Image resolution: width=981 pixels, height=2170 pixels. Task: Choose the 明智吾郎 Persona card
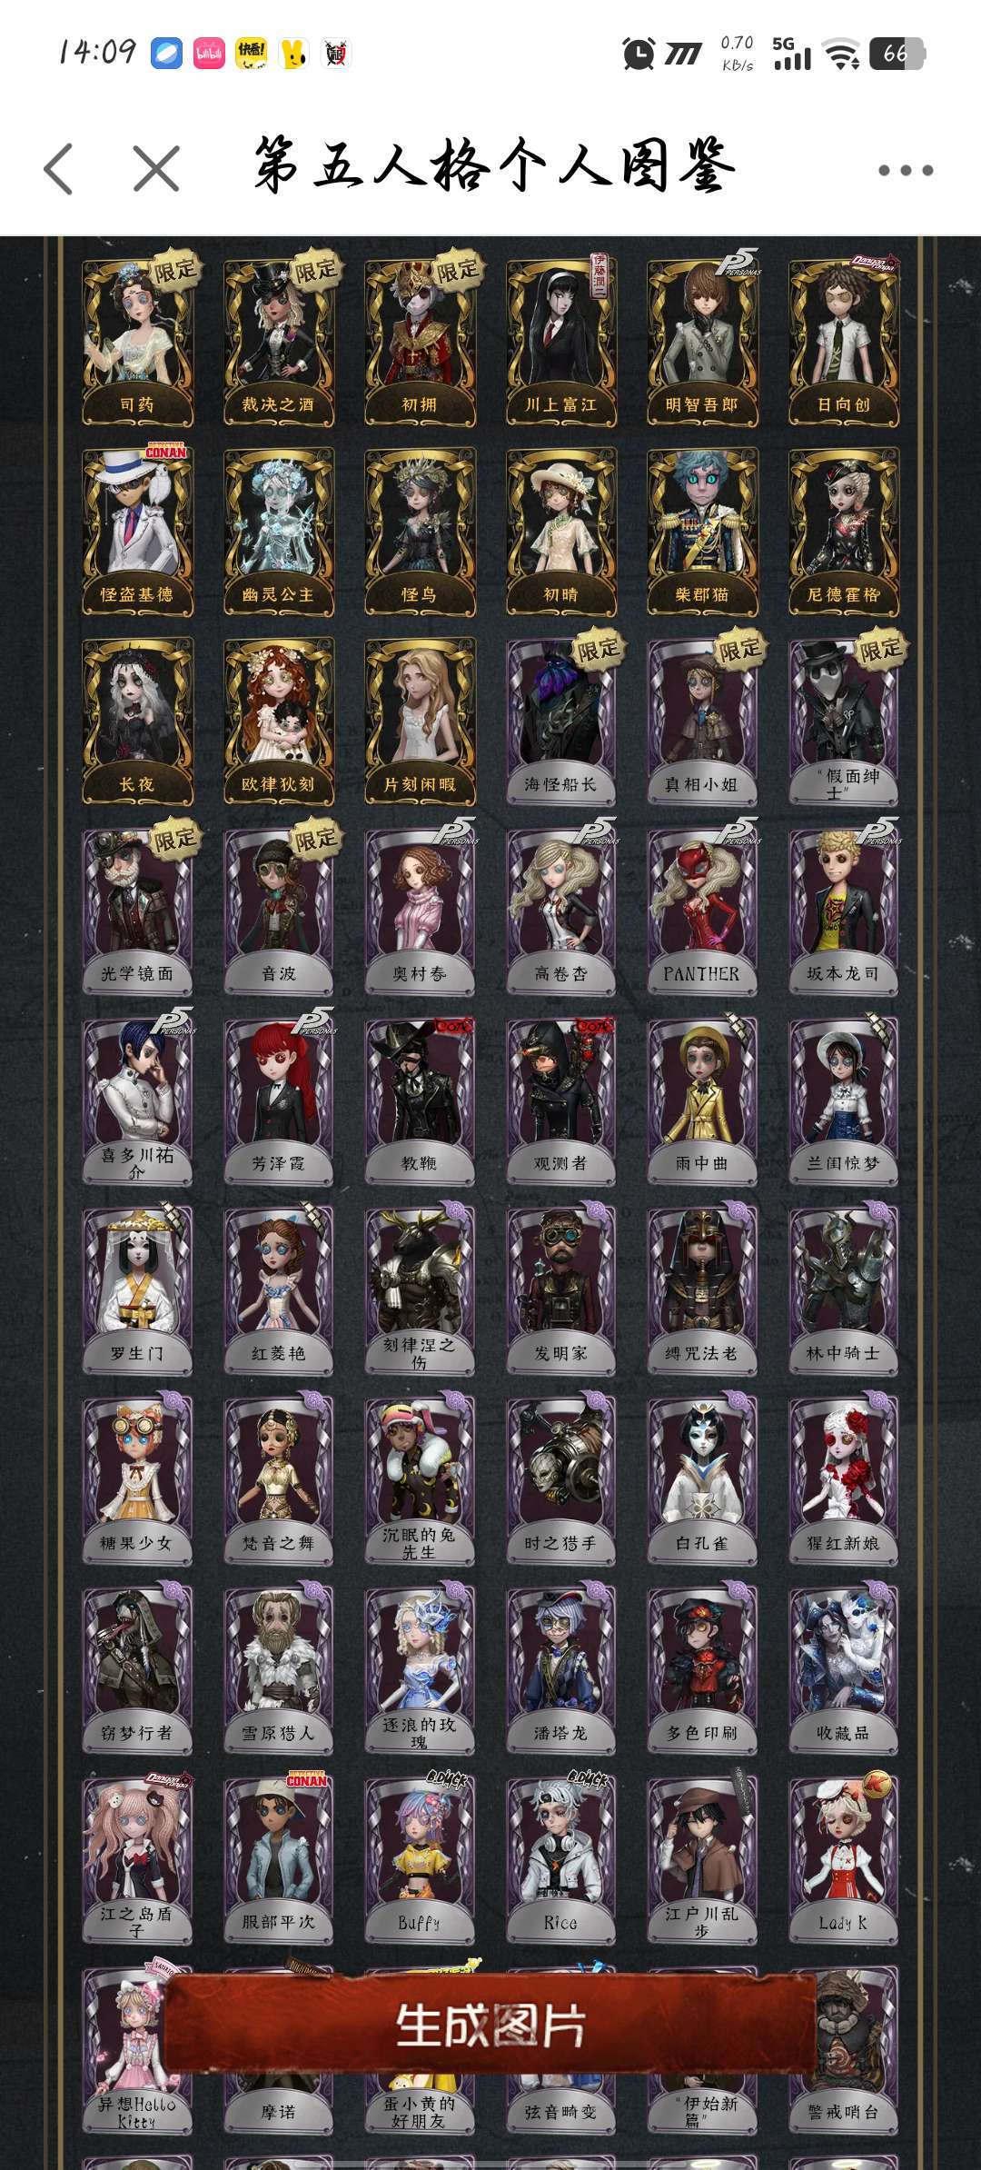tap(702, 343)
